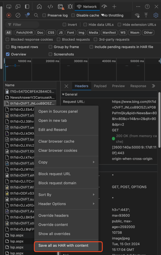Open the bug-shaped Sources debugger icon
The image size is (161, 255).
pos(70,6)
